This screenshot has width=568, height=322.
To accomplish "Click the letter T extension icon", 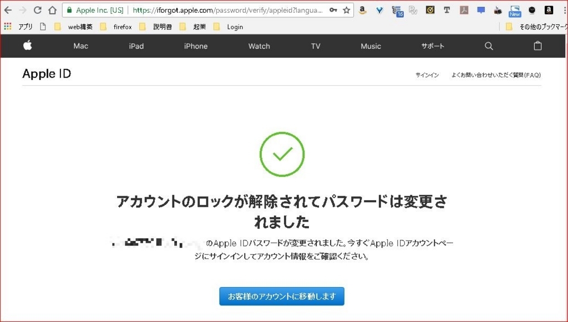I will 447,10.
